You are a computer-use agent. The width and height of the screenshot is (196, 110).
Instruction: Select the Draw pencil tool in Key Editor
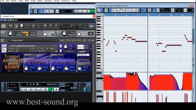113,10
